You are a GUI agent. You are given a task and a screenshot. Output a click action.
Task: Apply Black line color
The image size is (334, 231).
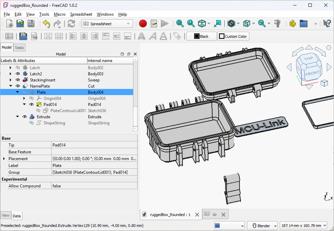click(x=201, y=36)
